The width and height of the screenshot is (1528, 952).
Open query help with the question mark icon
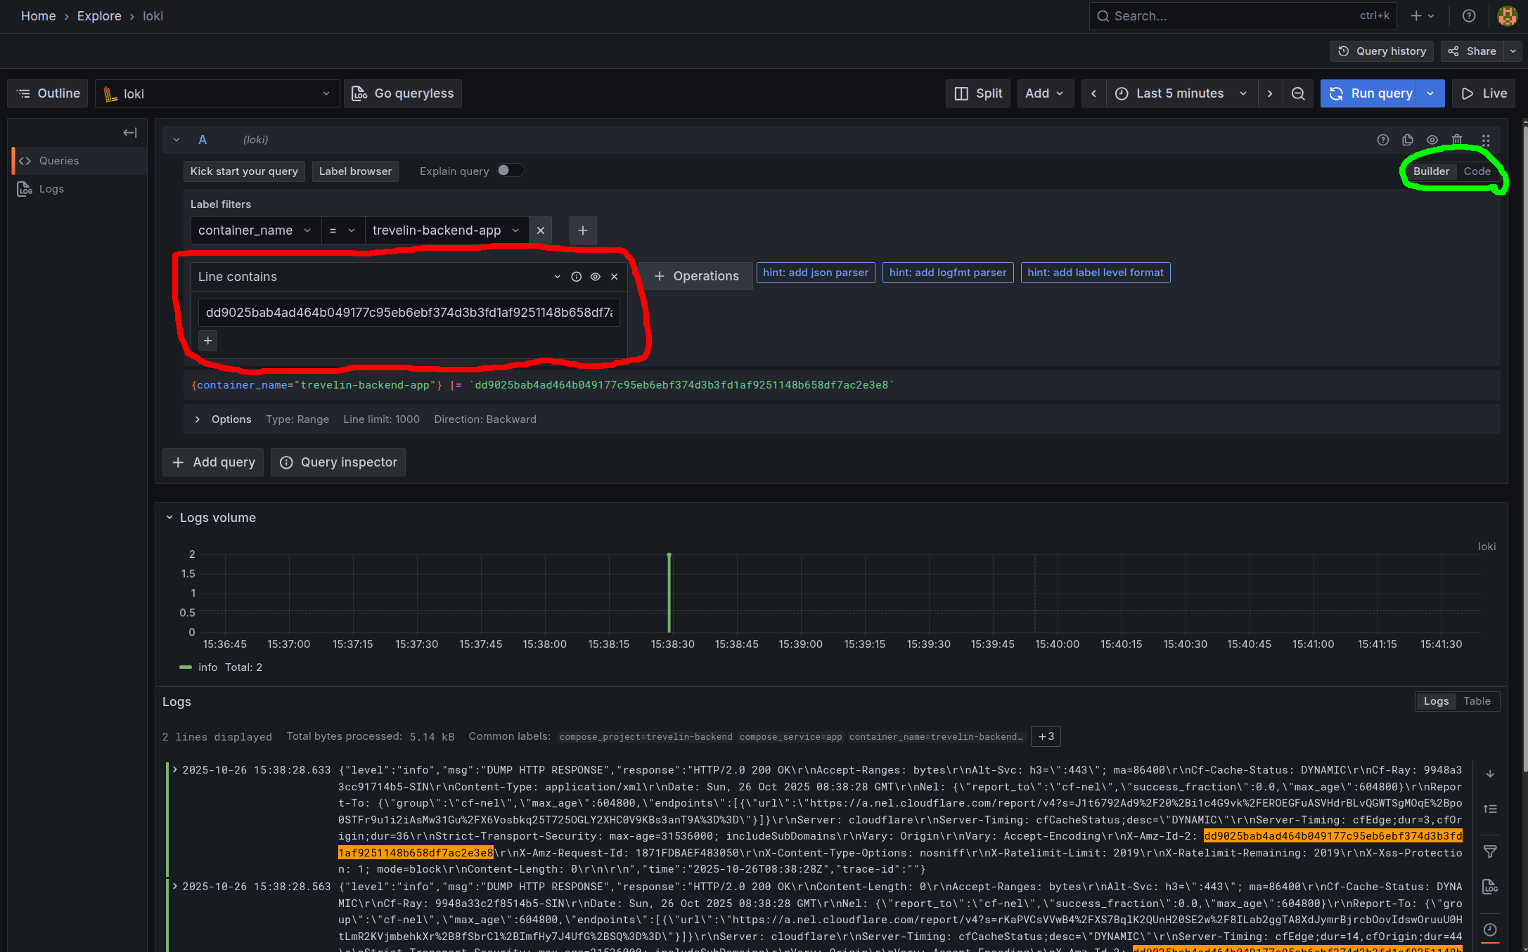click(x=1382, y=140)
